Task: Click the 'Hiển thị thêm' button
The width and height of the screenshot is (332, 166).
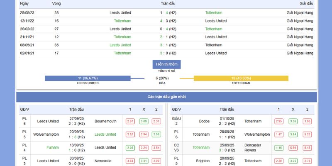Action: [x=166, y=64]
